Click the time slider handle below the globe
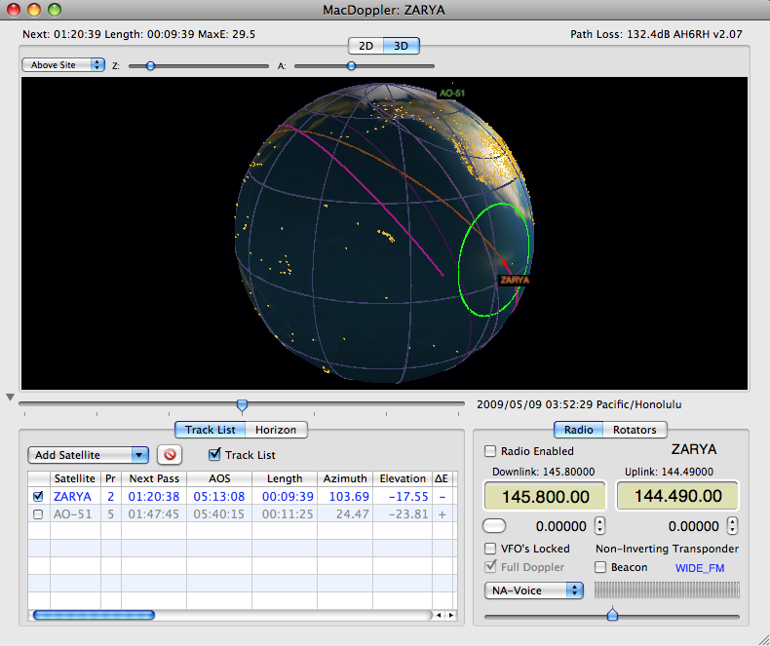This screenshot has height=646, width=770. pyautogui.click(x=242, y=405)
